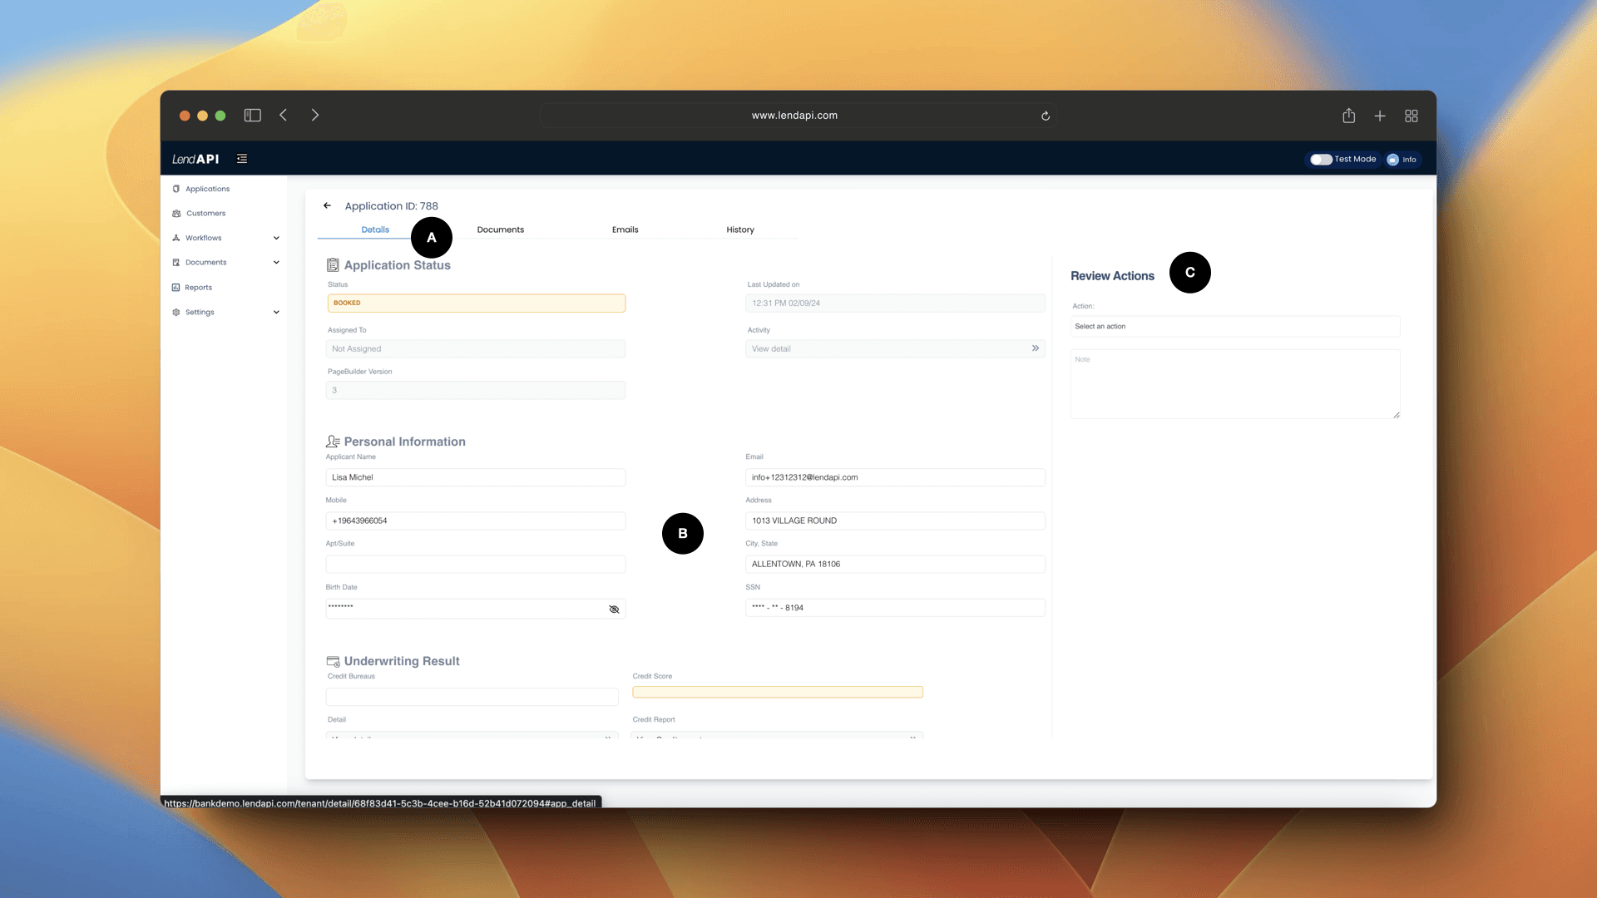Switch to the Documents tab

(500, 229)
